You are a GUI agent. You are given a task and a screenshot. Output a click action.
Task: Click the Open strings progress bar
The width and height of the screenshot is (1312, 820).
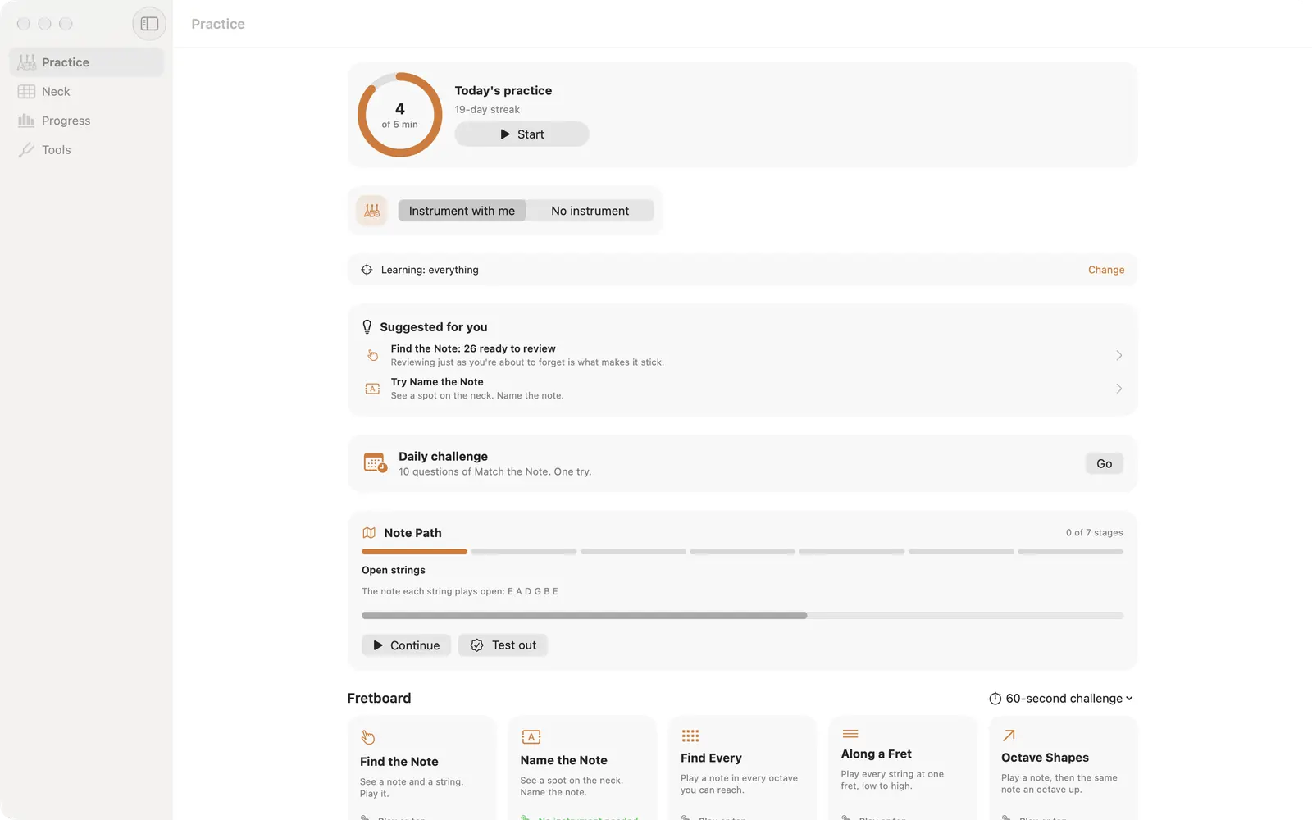(x=742, y=615)
